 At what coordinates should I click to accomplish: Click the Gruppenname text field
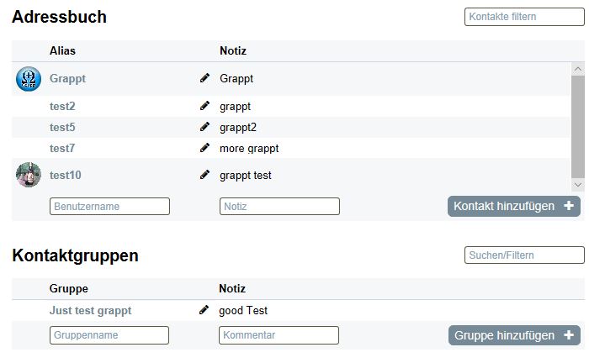109,335
